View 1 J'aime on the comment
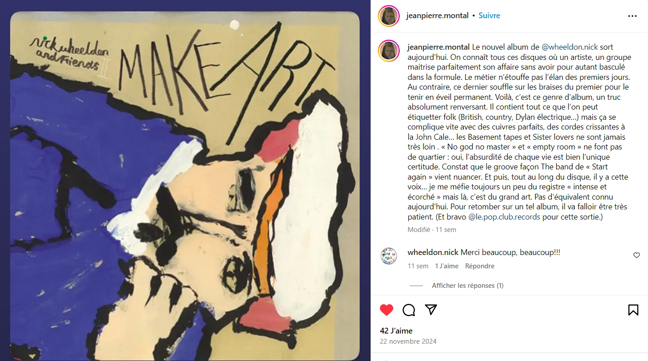Viewport: 648px width, 361px height. point(446,266)
